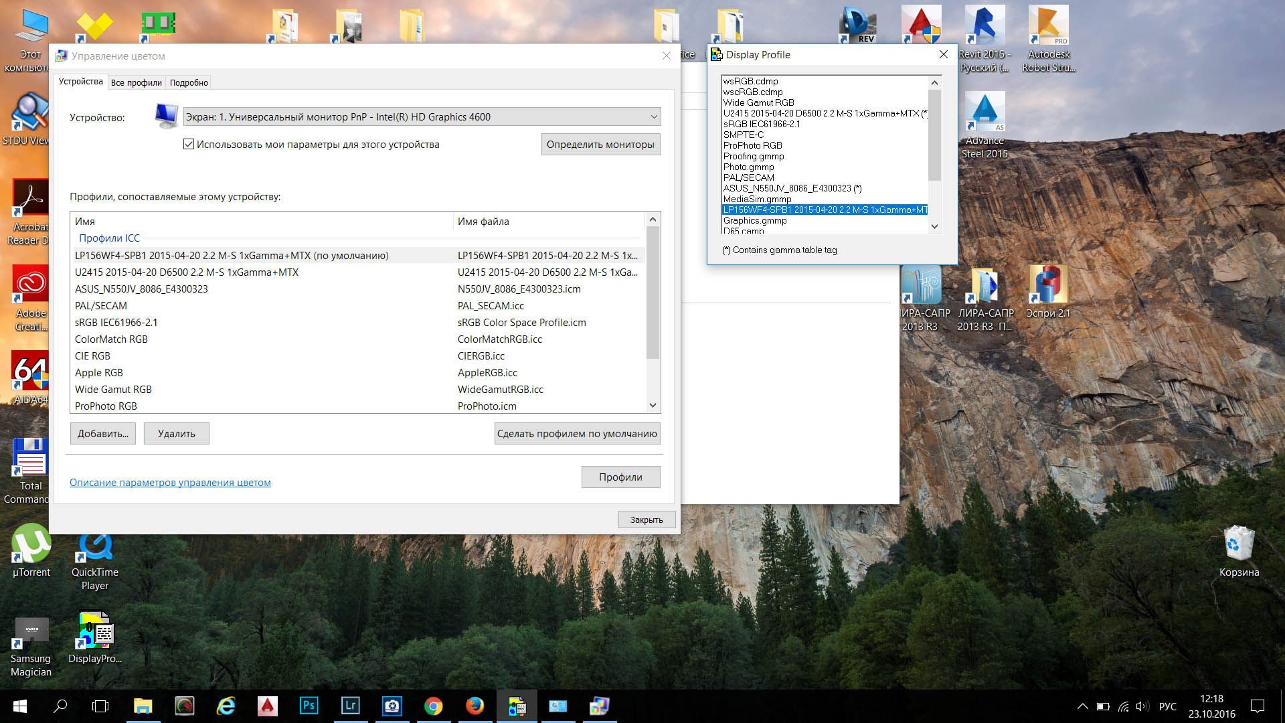Select sRGB IEC61966-2.1 in Display Profile list
Image resolution: width=1285 pixels, height=723 pixels.
point(761,124)
